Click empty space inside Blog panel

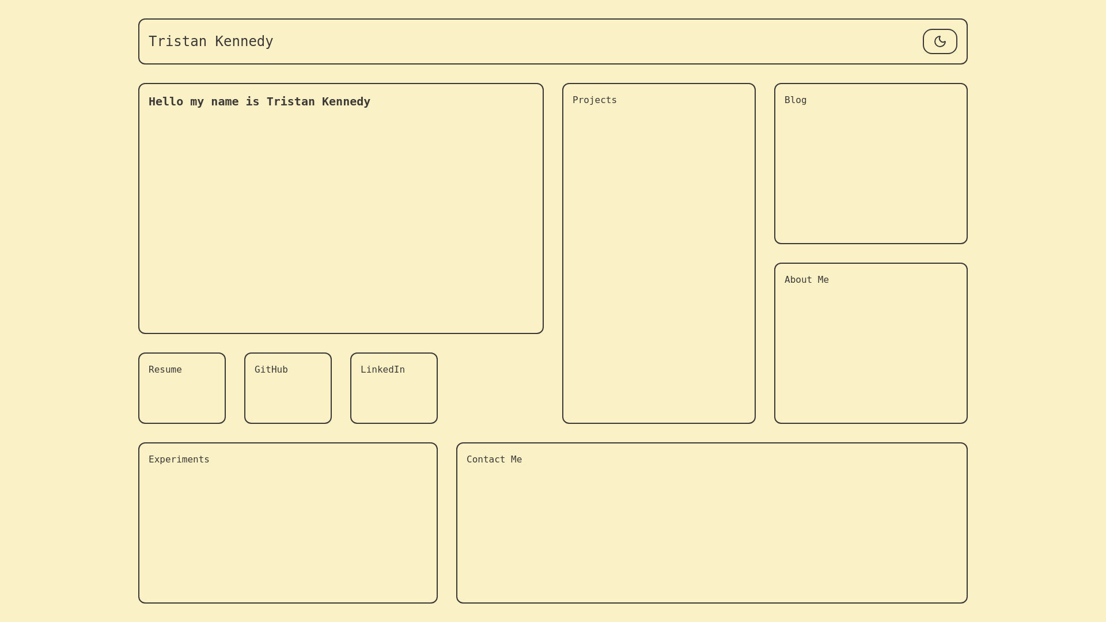click(x=871, y=173)
